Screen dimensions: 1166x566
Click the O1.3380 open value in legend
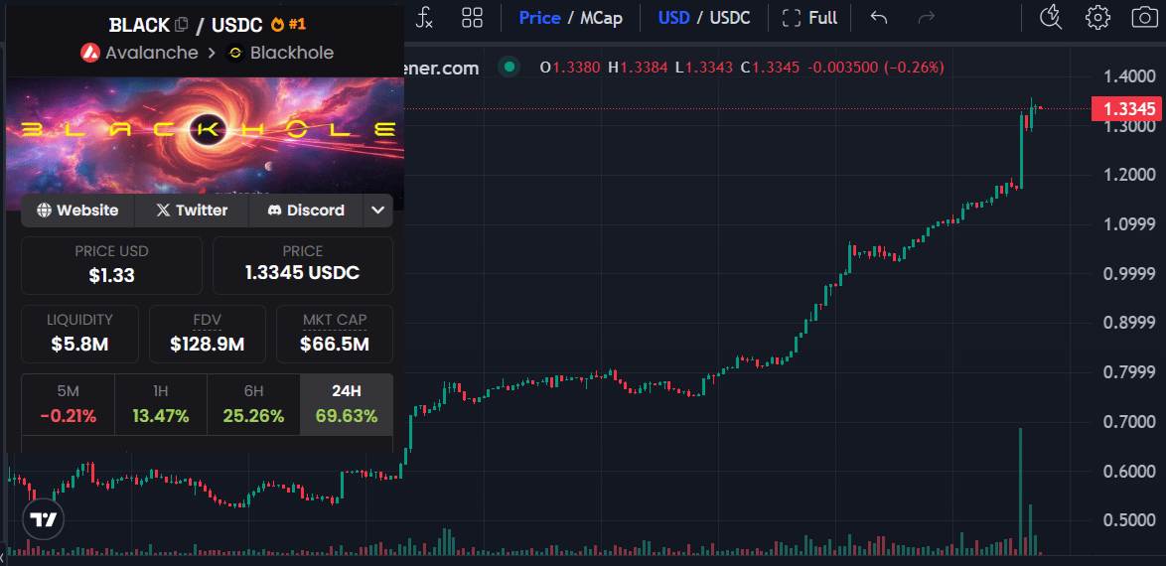point(570,68)
